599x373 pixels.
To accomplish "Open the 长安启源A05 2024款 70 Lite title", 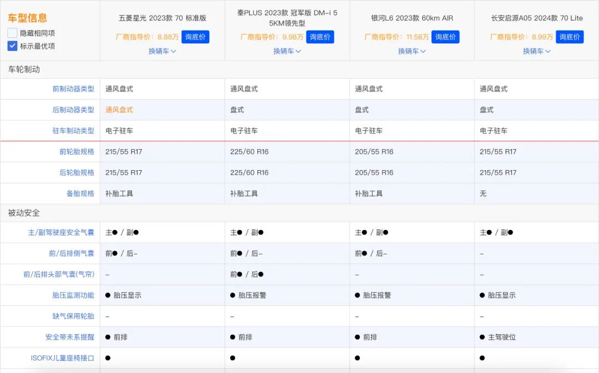I will tap(537, 18).
